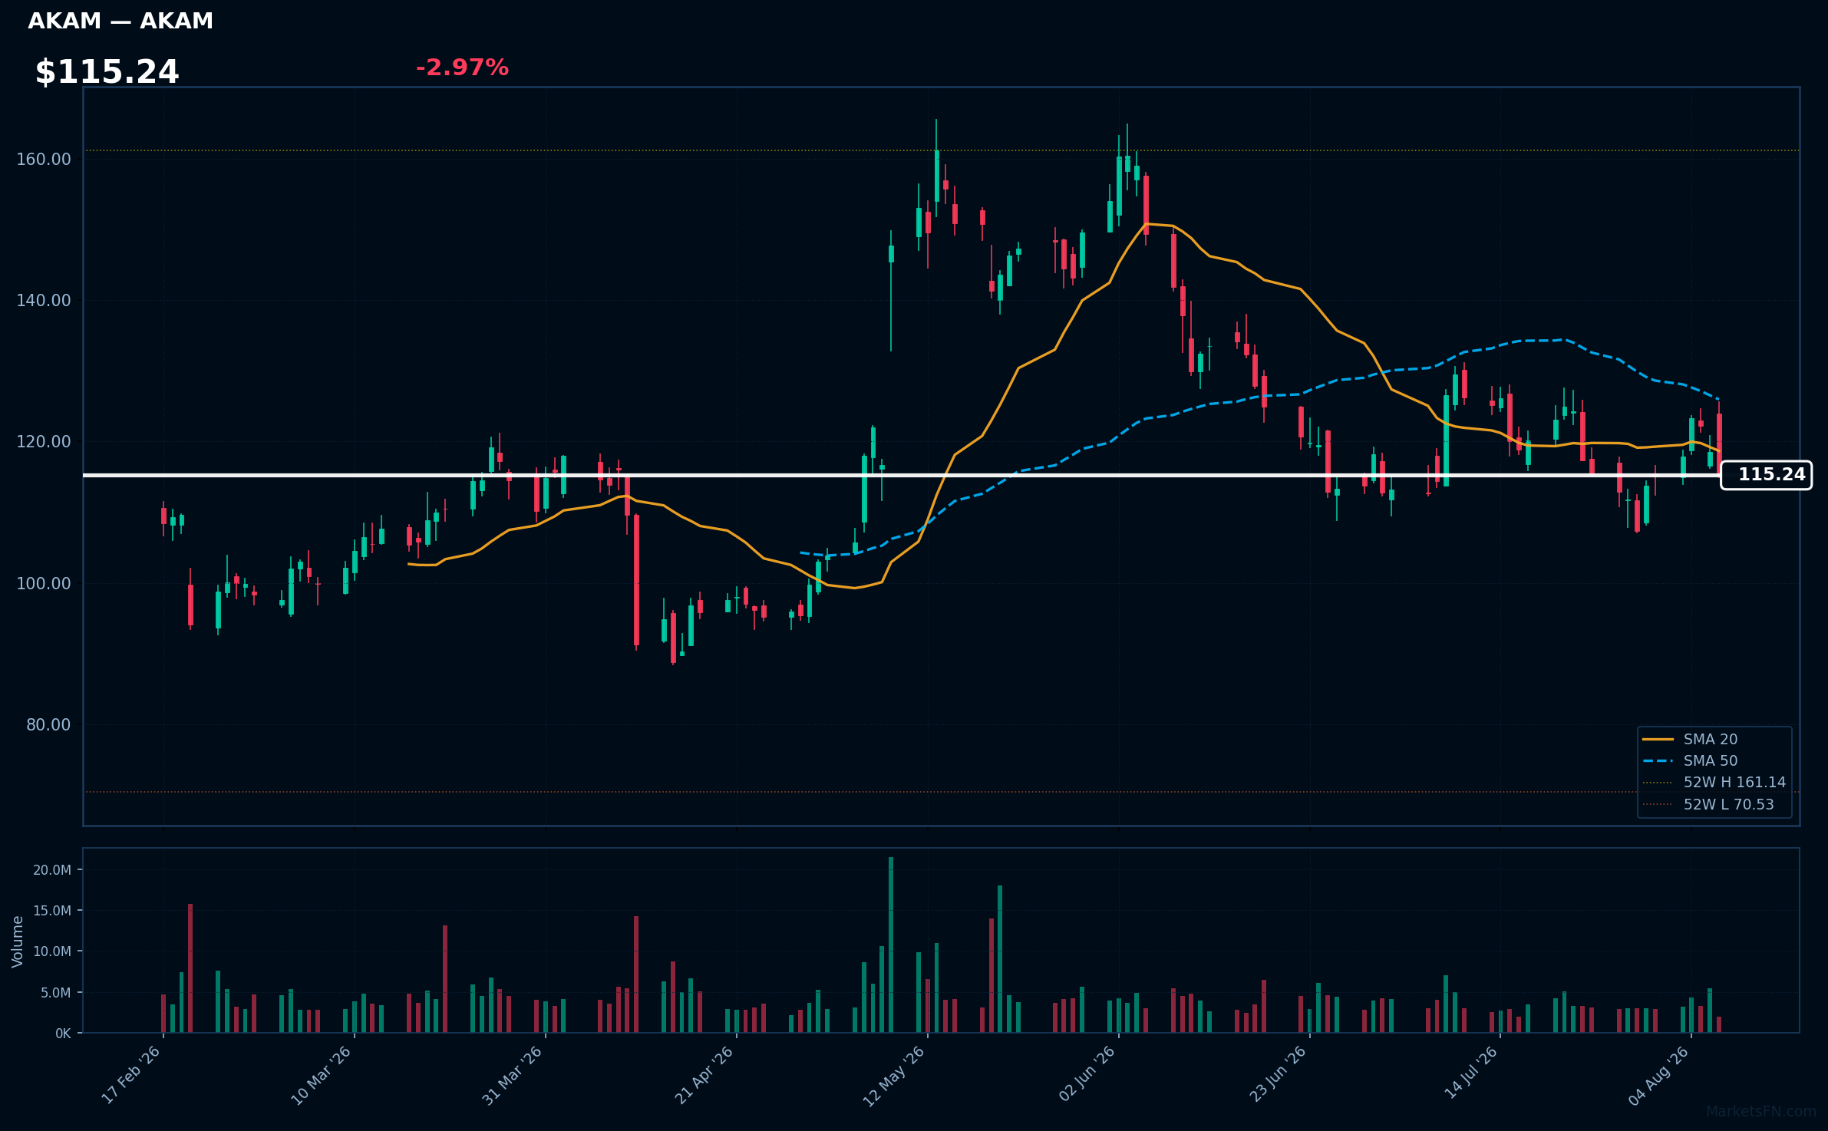Screen dimensions: 1828x1131
Task: Click the 12 May '26 date label
Action: coord(894,1076)
